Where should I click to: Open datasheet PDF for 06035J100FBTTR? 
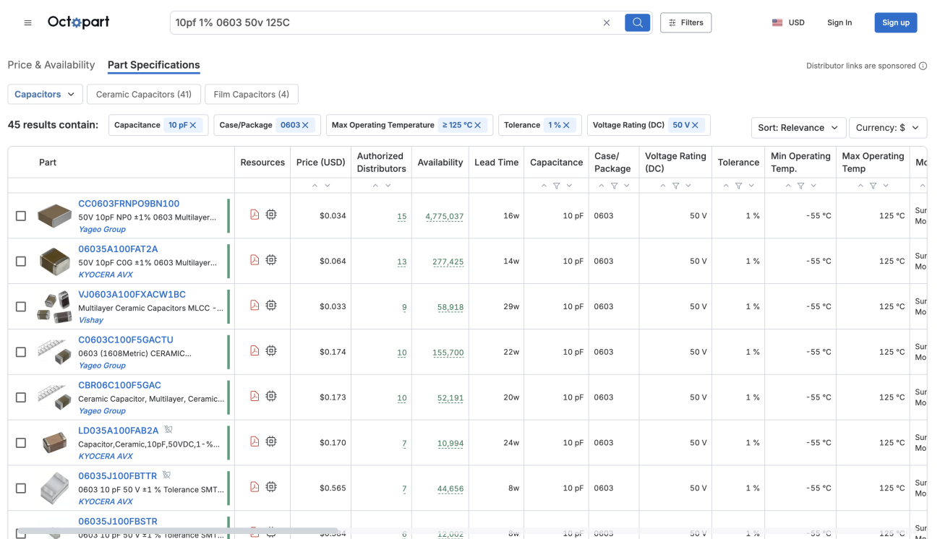point(255,487)
